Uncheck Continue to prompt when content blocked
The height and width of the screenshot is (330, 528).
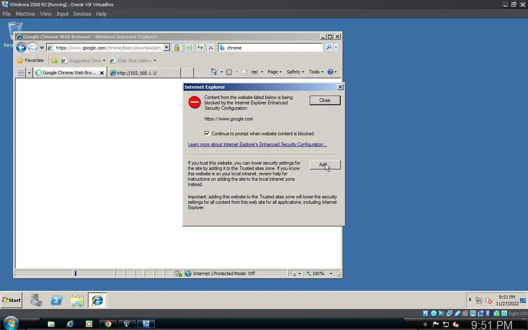click(x=207, y=133)
